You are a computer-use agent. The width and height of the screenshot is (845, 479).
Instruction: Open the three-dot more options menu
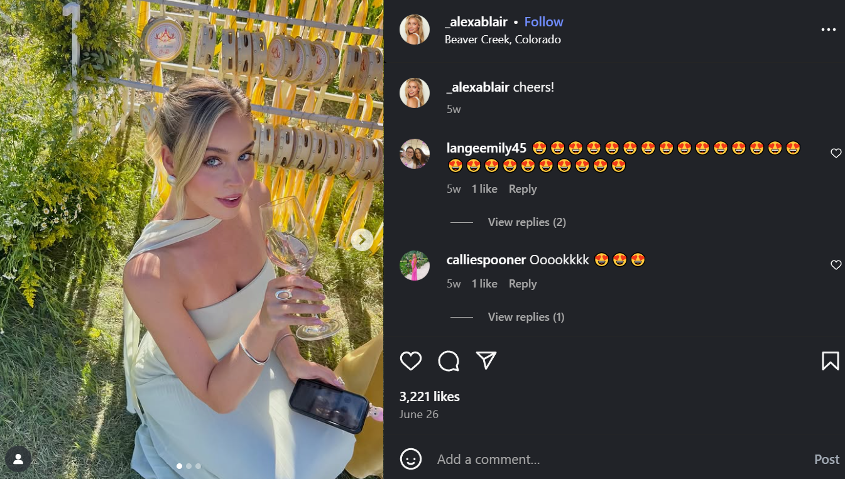point(829,30)
